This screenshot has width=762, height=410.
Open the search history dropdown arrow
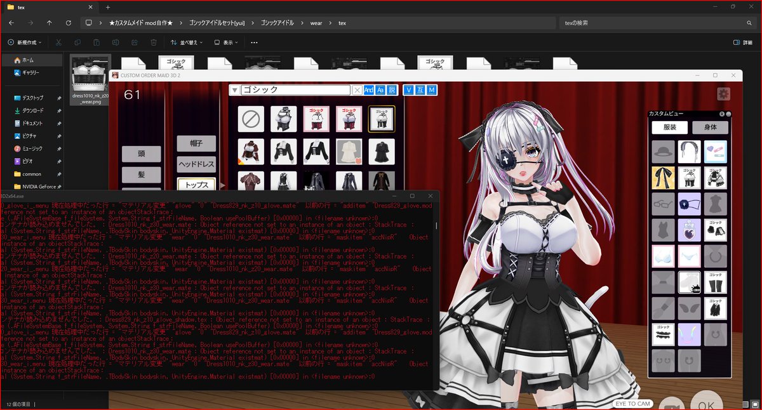tap(234, 90)
